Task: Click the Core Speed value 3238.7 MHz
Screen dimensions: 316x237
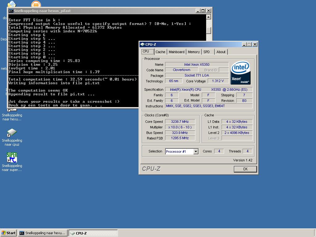Action: click(x=180, y=122)
